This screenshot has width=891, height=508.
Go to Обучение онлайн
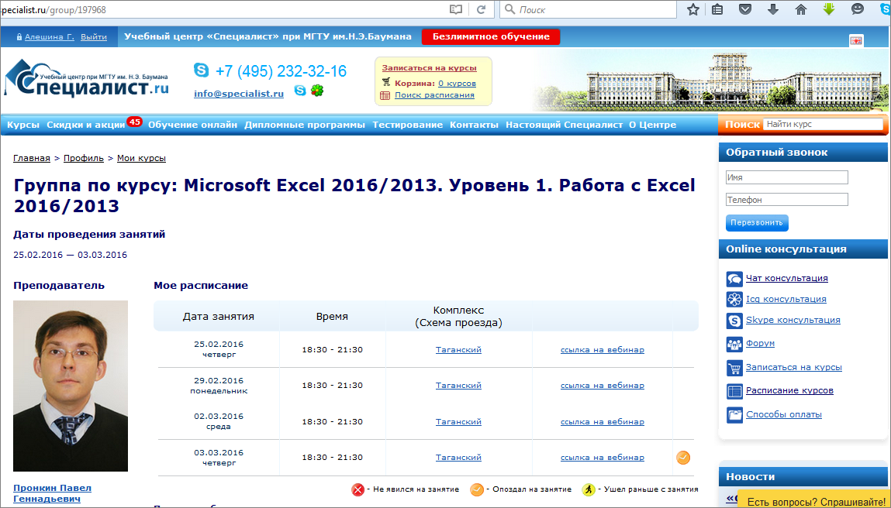tap(192, 125)
